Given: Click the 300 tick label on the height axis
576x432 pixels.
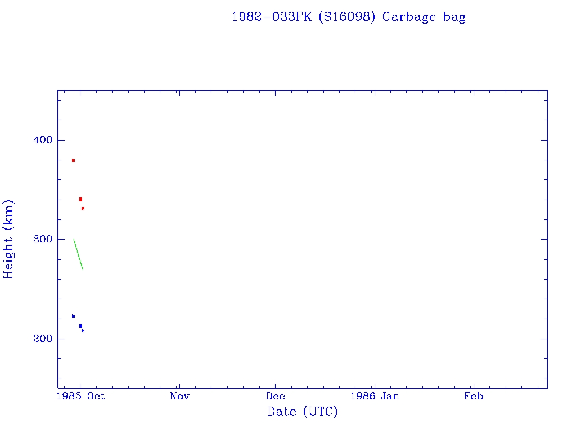Looking at the screenshot, I should point(40,240).
